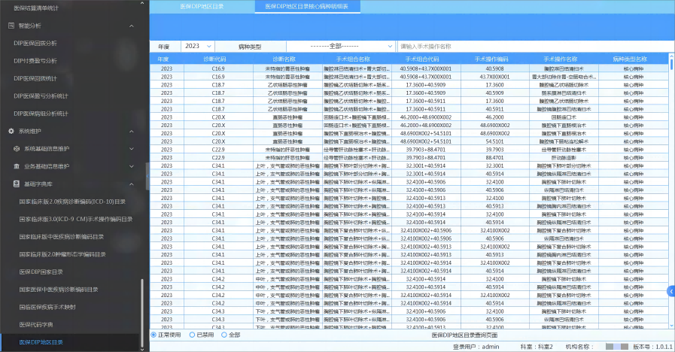Open 国家临床版中医疾病诊断编码目录
This screenshot has width=675, height=352.
point(62,237)
